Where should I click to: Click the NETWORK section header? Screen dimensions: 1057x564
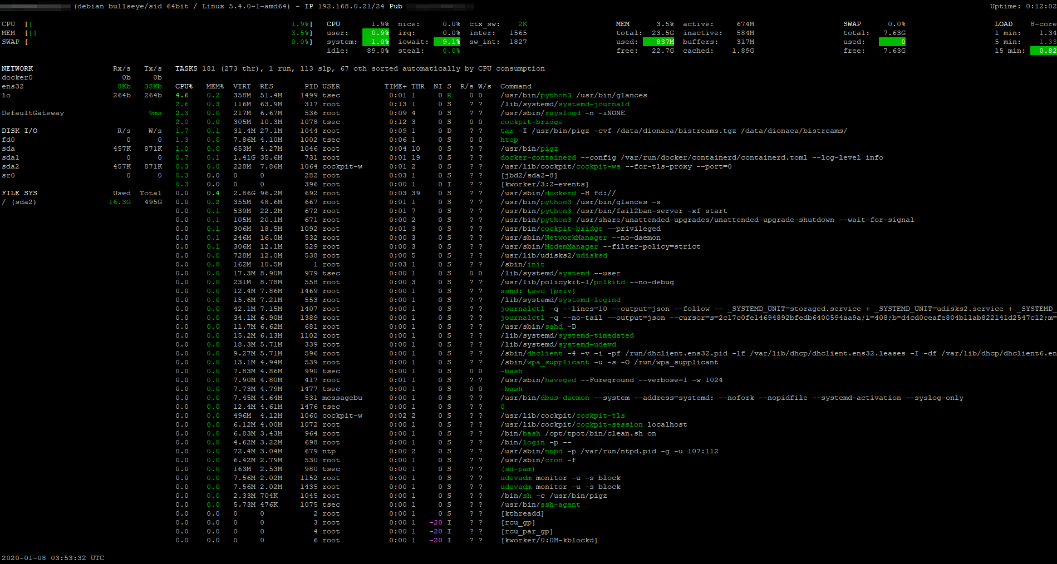17,68
